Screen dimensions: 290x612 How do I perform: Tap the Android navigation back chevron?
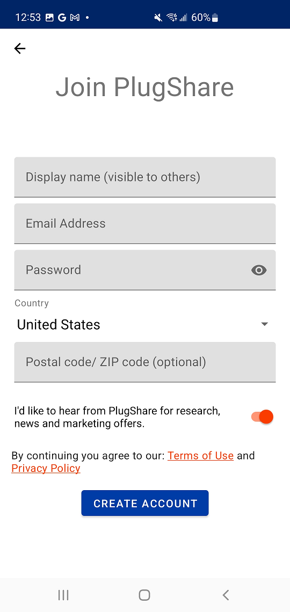226,595
